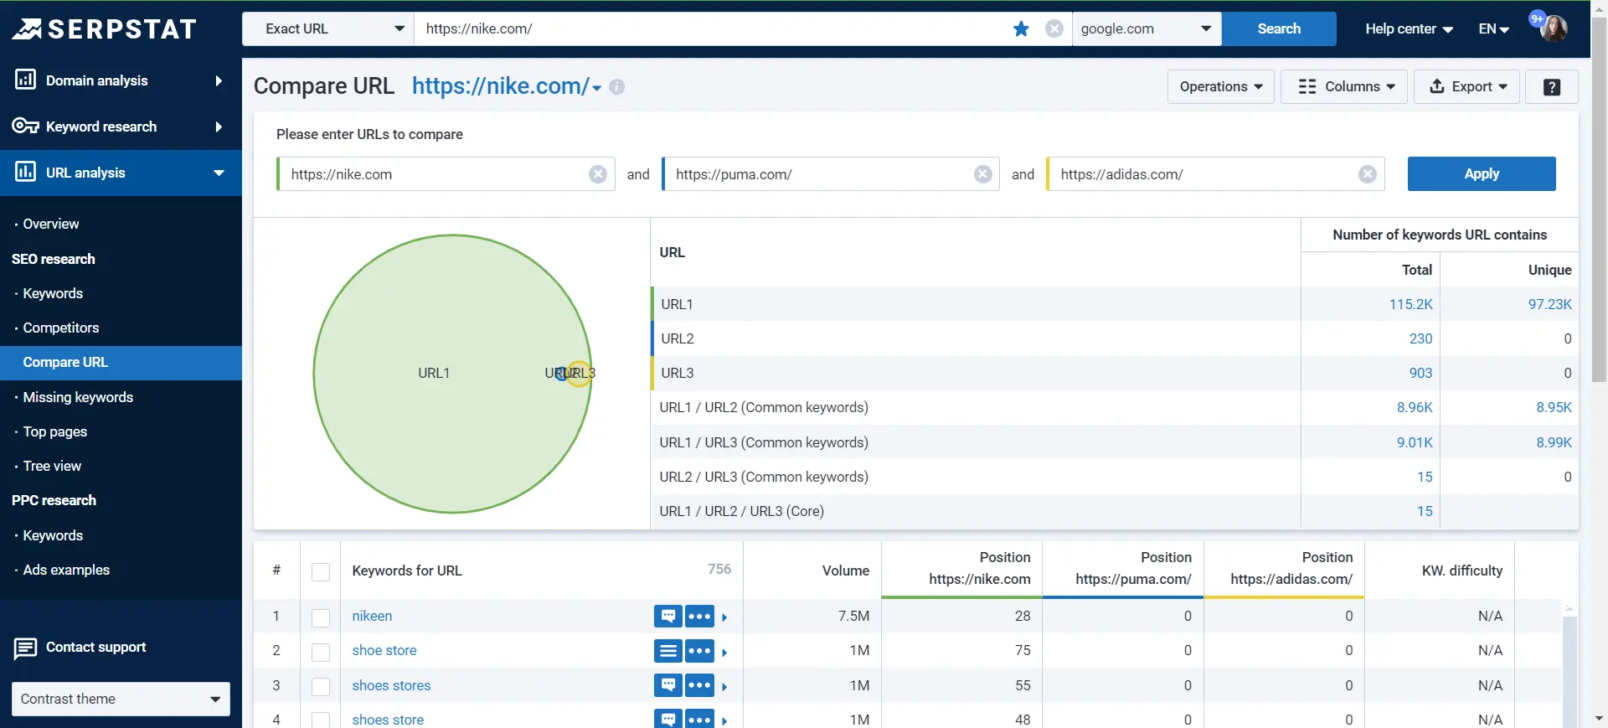Tick the checkbox for nikeen row
Screen dimensions: 1608x728
tap(321, 617)
